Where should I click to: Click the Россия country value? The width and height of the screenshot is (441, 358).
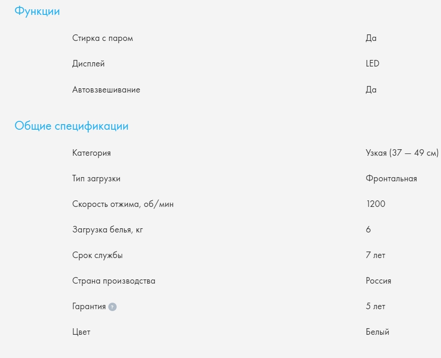click(378, 281)
